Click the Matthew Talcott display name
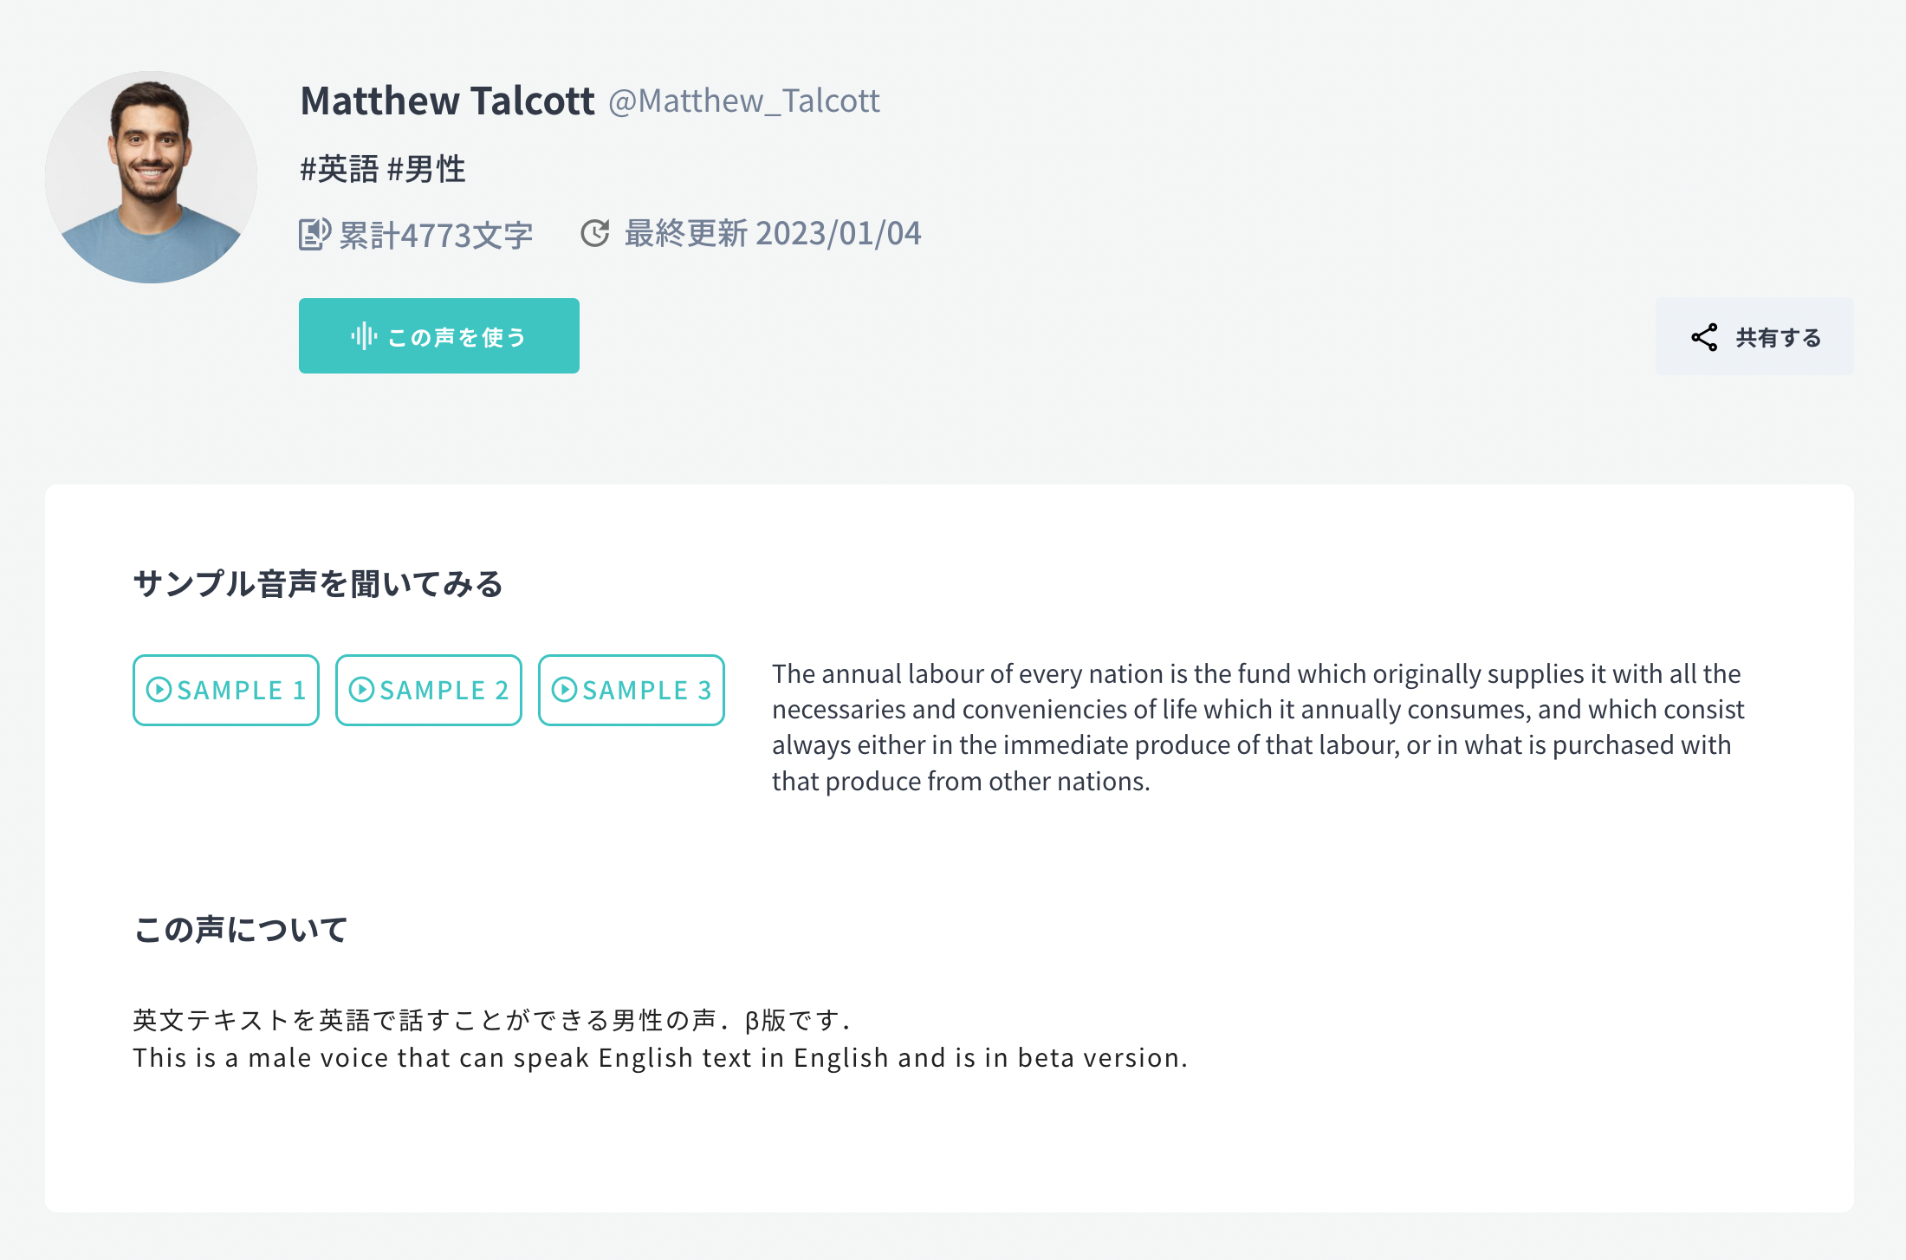 coord(447,101)
